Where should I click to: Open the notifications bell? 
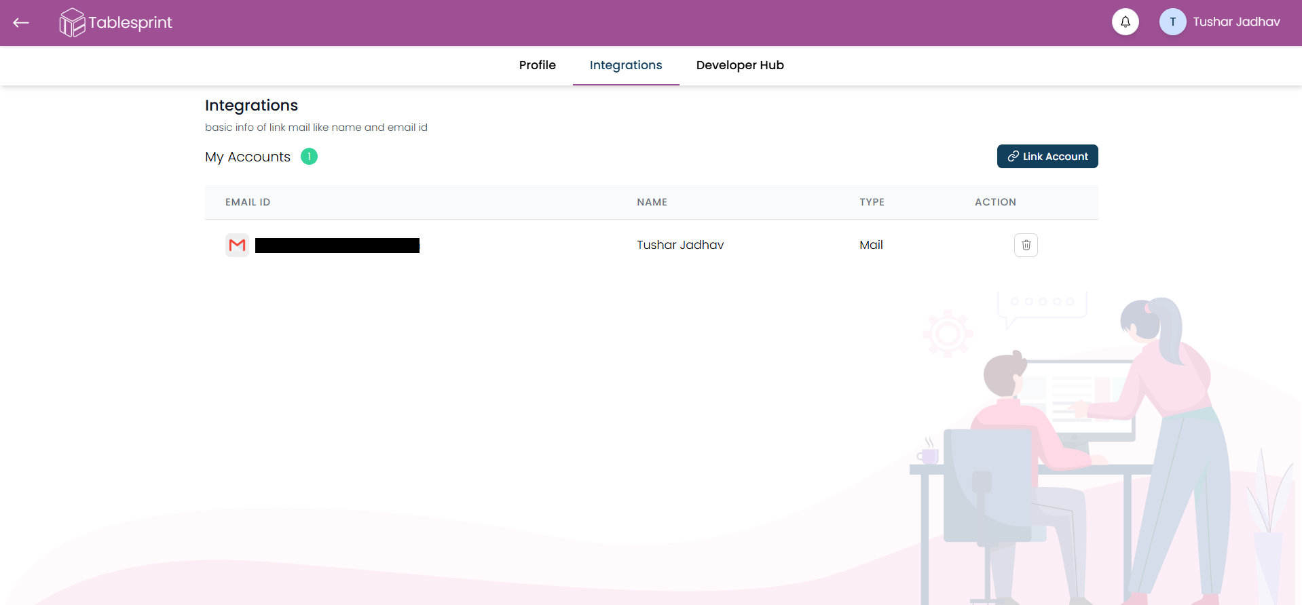point(1125,22)
